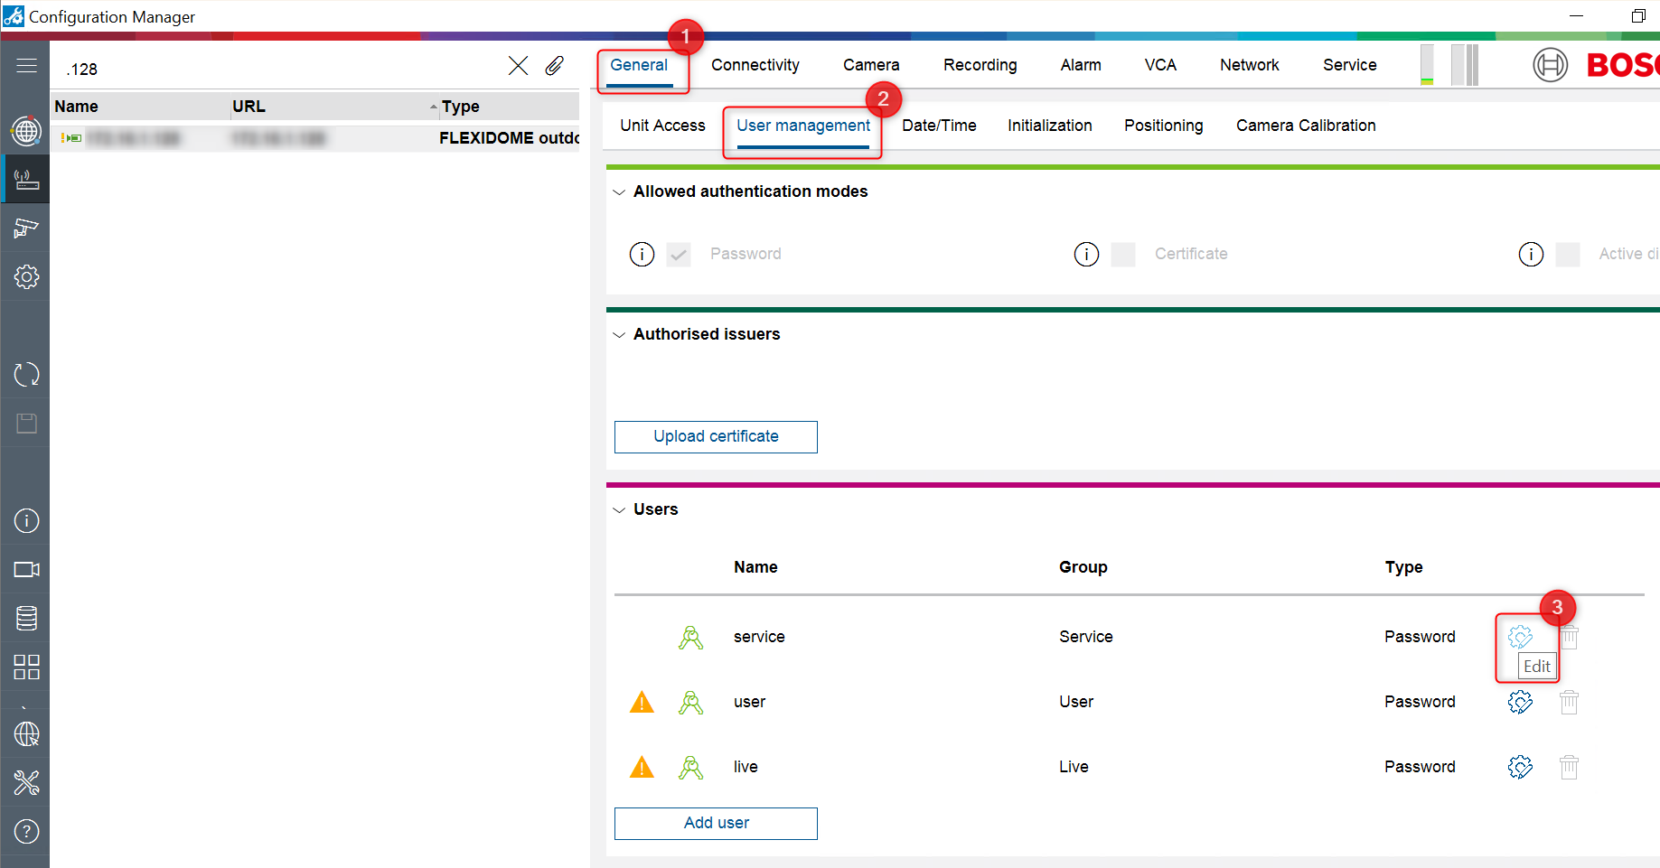Toggle the Active directory checkbox
This screenshot has height=868, width=1660.
coord(1568,255)
